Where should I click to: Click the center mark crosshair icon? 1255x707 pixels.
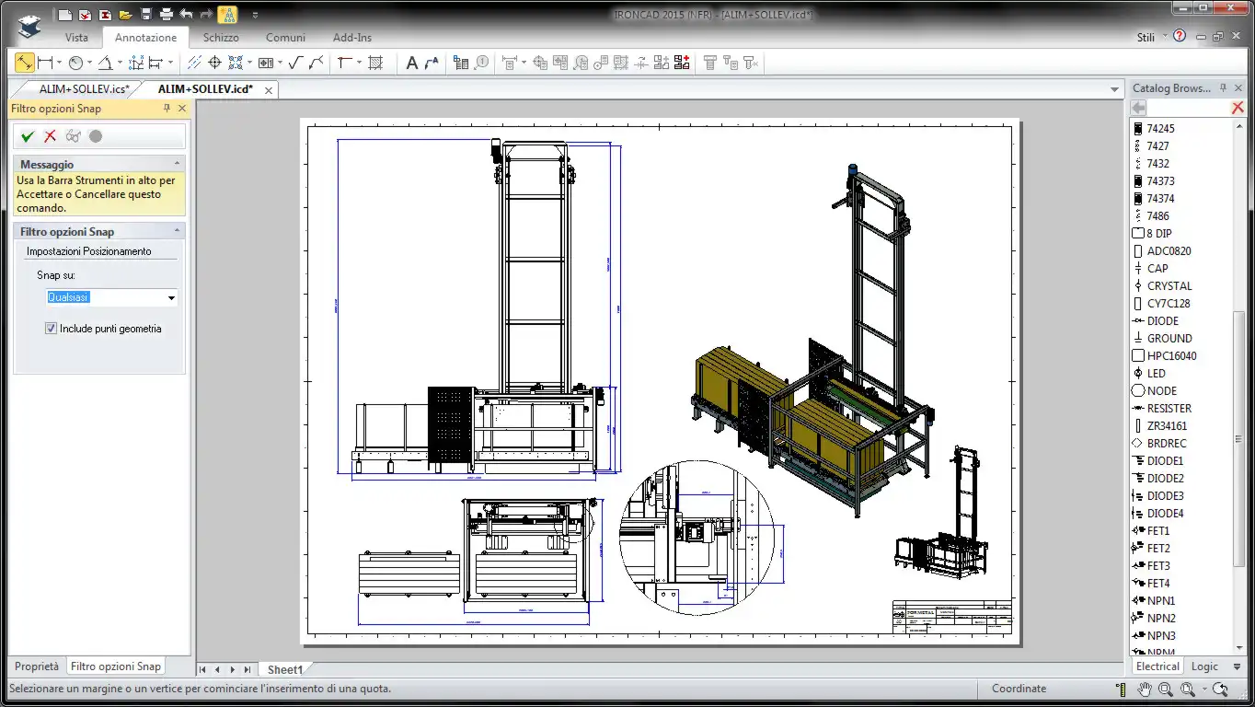click(x=214, y=63)
